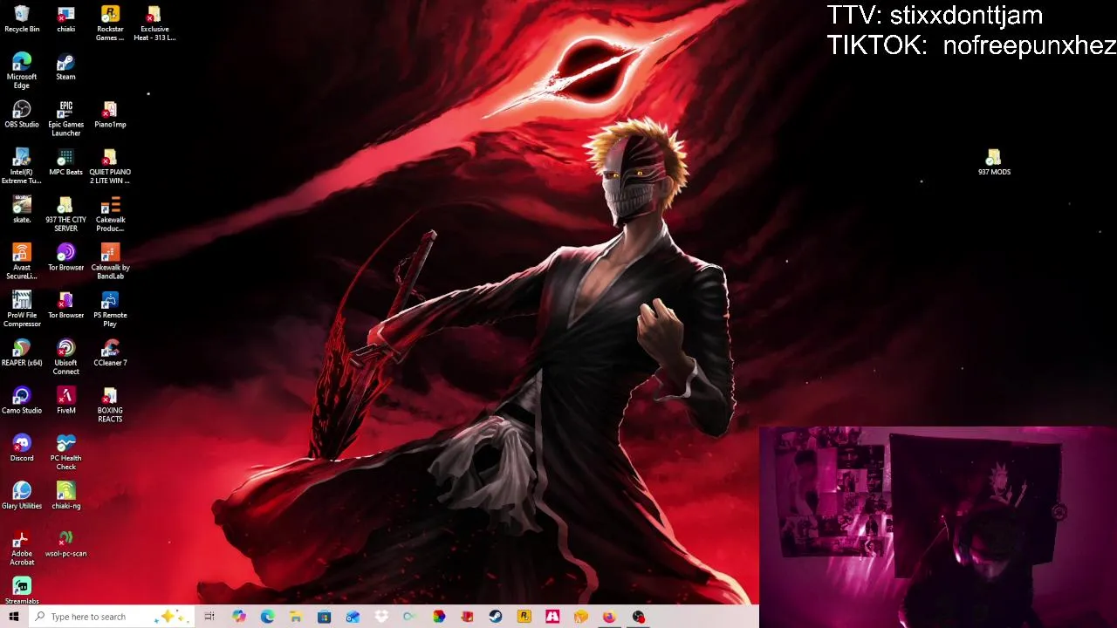Open Task View from the taskbar
Image resolution: width=1117 pixels, height=628 pixels.
[x=209, y=617]
